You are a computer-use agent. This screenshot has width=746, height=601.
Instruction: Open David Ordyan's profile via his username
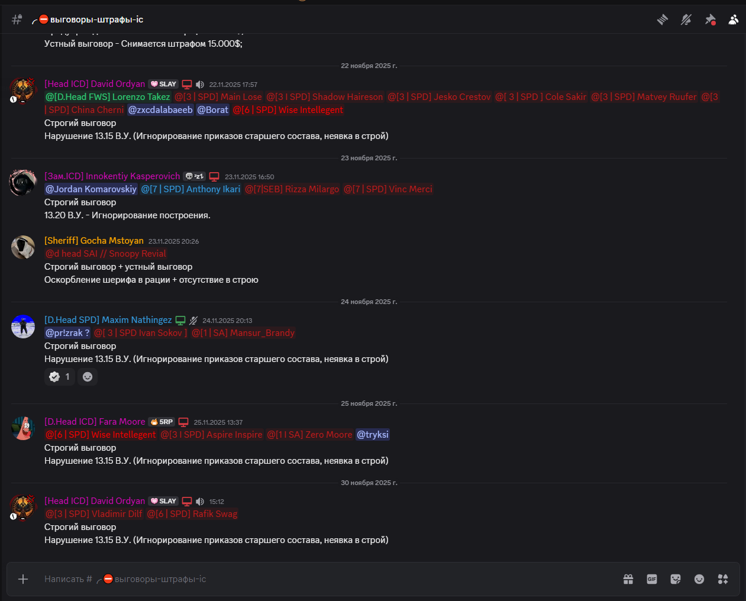click(95, 84)
